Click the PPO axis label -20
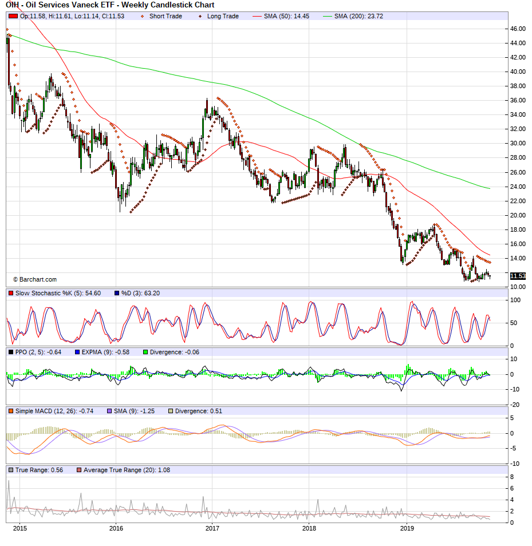Screen dimensions: 532x546 (x=515, y=405)
